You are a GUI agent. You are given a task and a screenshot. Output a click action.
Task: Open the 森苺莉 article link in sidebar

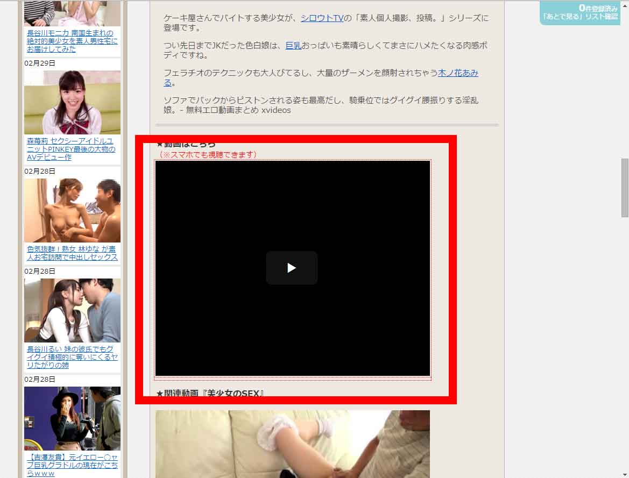coord(71,149)
